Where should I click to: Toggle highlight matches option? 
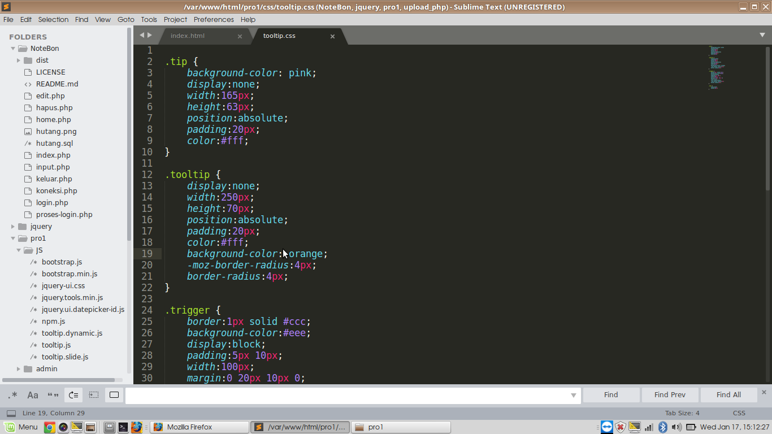pyautogui.click(x=114, y=394)
